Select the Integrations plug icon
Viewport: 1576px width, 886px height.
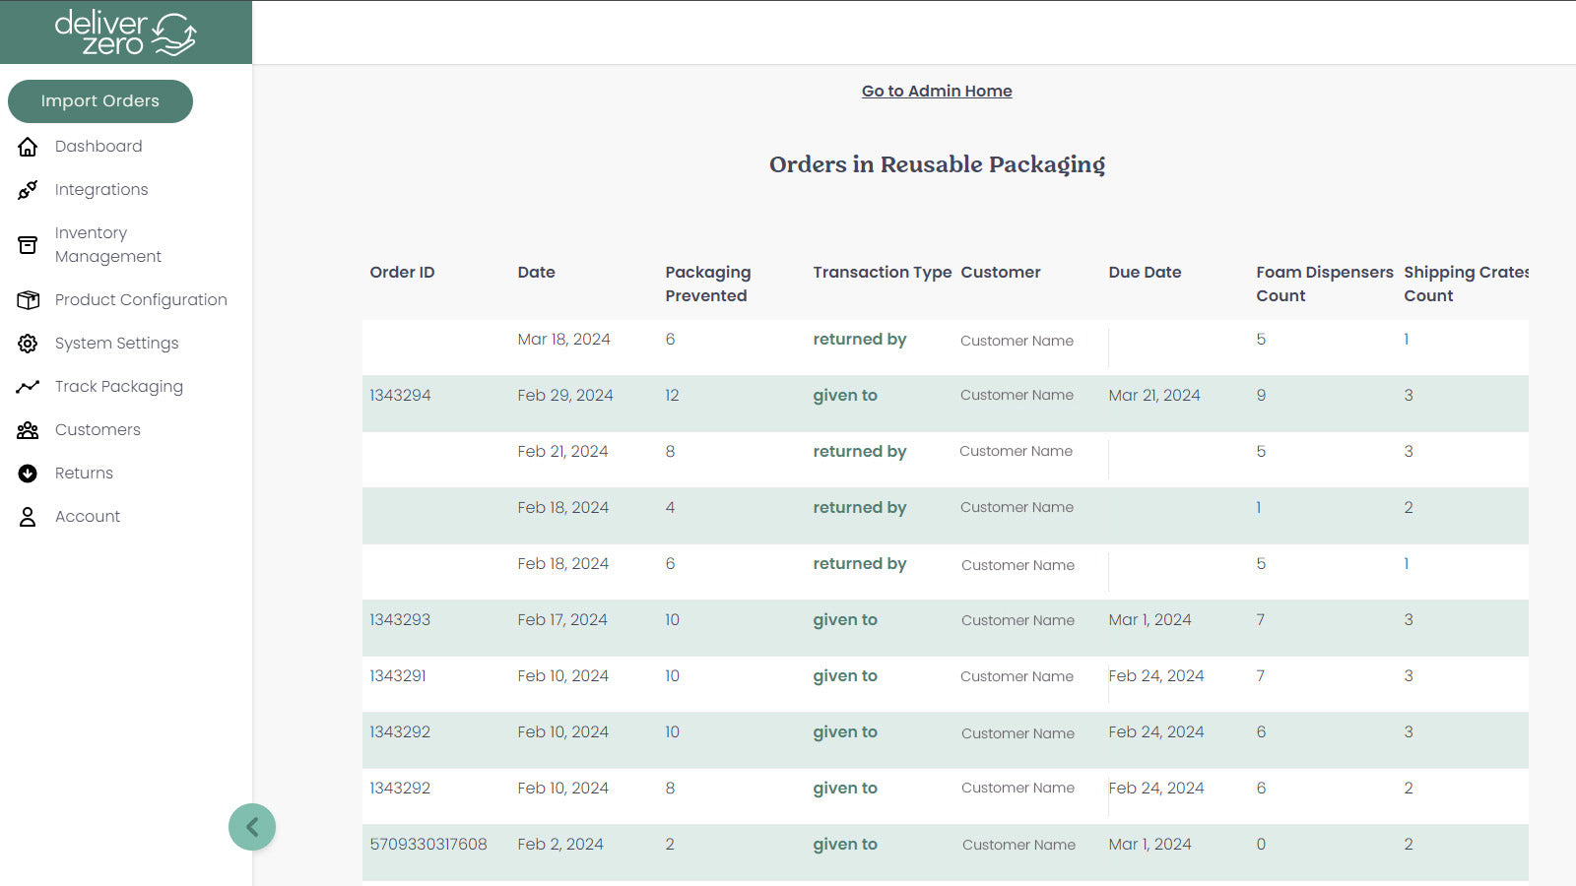[28, 189]
